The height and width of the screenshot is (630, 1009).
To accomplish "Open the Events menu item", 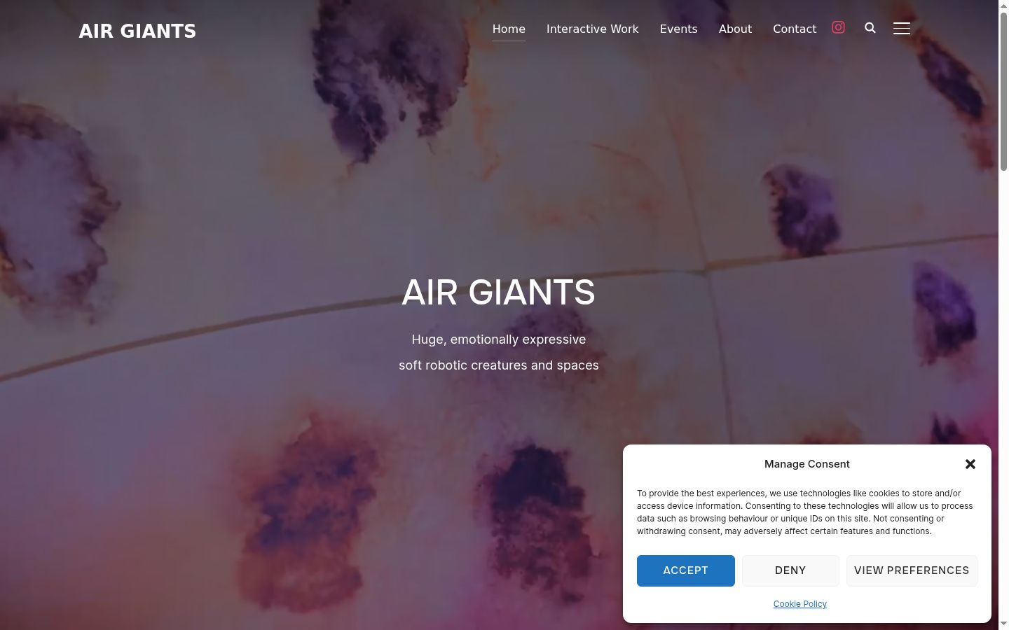I will pos(679,29).
